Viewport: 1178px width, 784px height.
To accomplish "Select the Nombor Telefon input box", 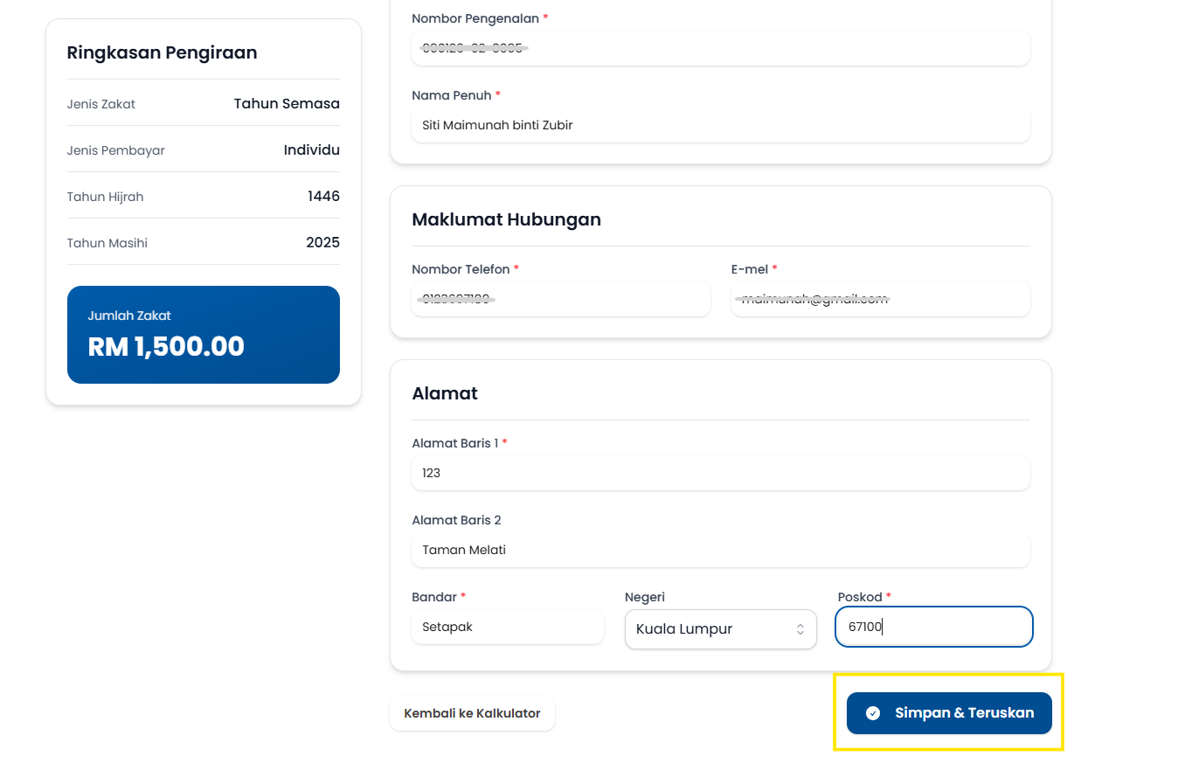I will [560, 300].
